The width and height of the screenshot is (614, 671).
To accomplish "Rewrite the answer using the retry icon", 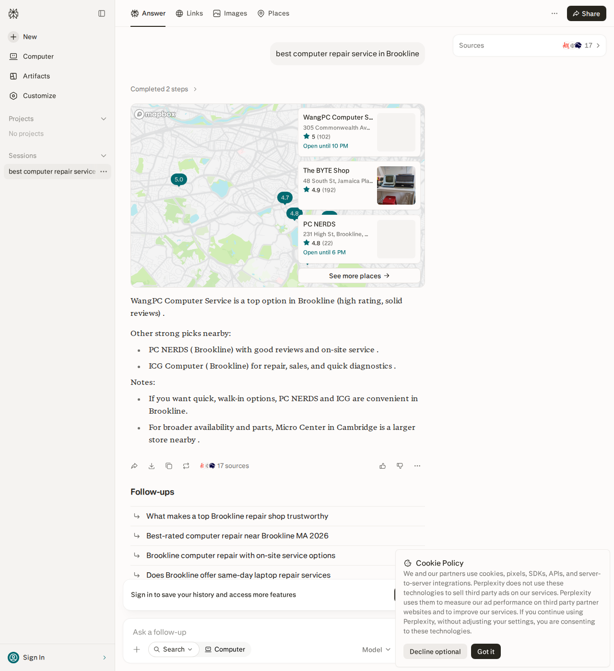I will coord(186,466).
